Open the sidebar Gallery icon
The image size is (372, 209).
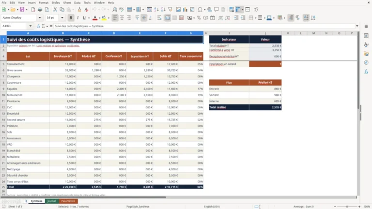(366, 54)
